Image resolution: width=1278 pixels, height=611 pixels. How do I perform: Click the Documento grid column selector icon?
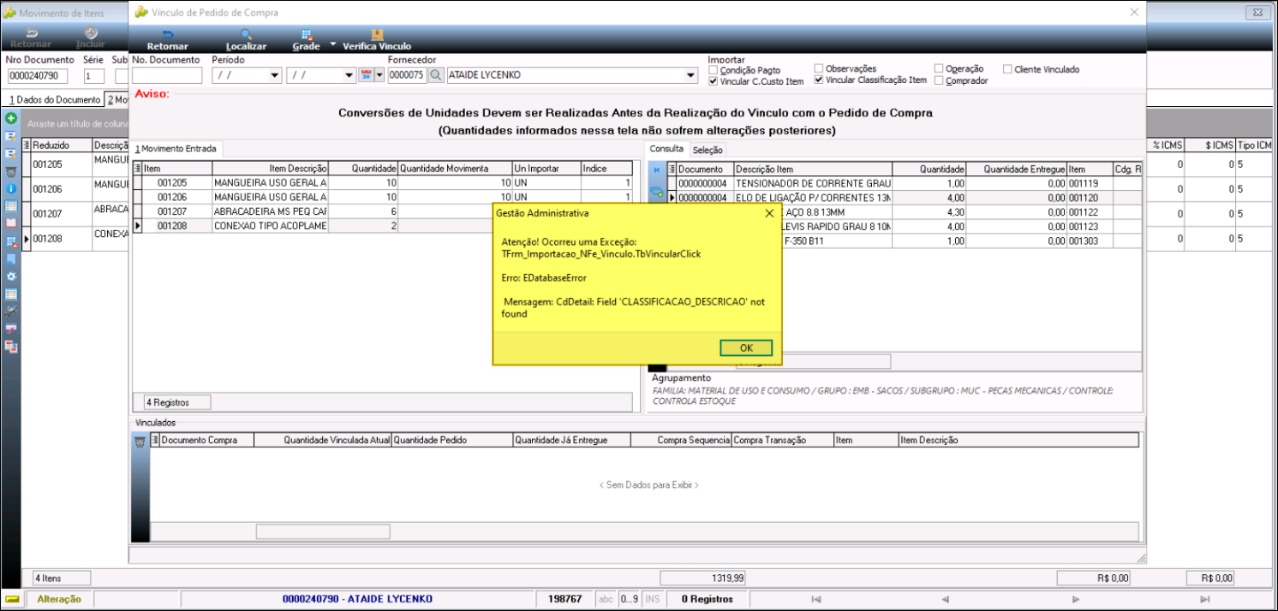click(x=672, y=169)
